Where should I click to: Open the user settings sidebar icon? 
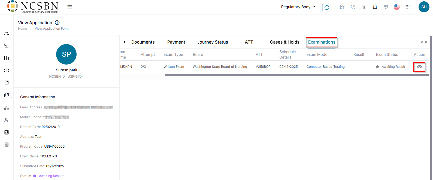pyautogui.click(x=7, y=108)
